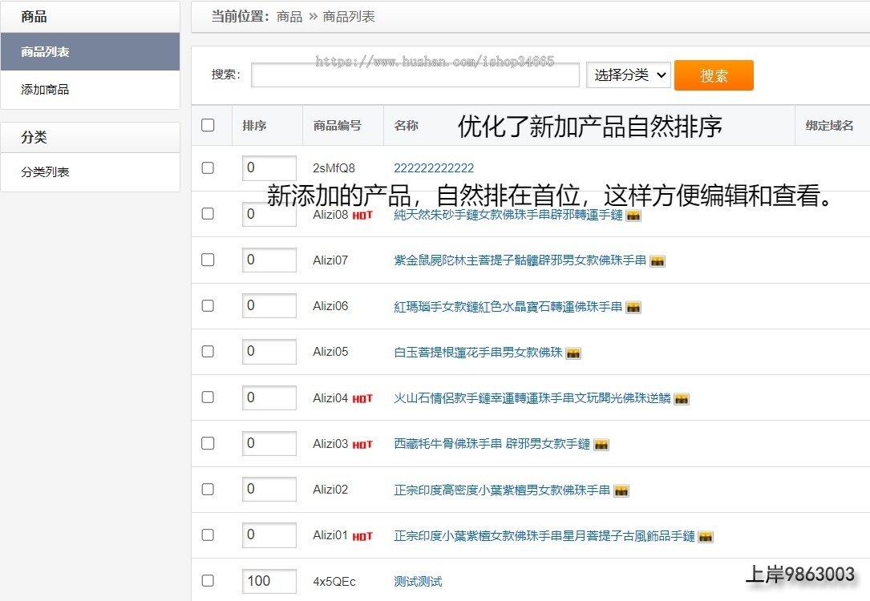Viewport: 870px width, 601px height.
Task: Check the row checkbox for product Alizi07
Action: coord(208,260)
